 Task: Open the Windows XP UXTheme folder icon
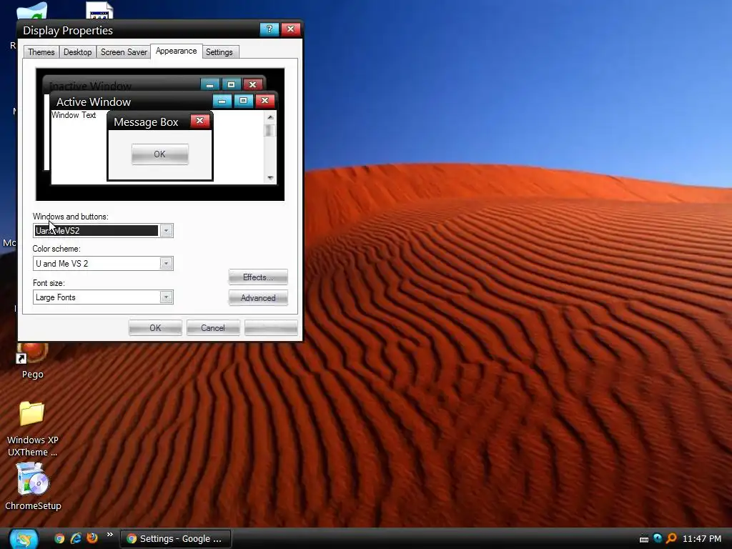[x=32, y=429]
